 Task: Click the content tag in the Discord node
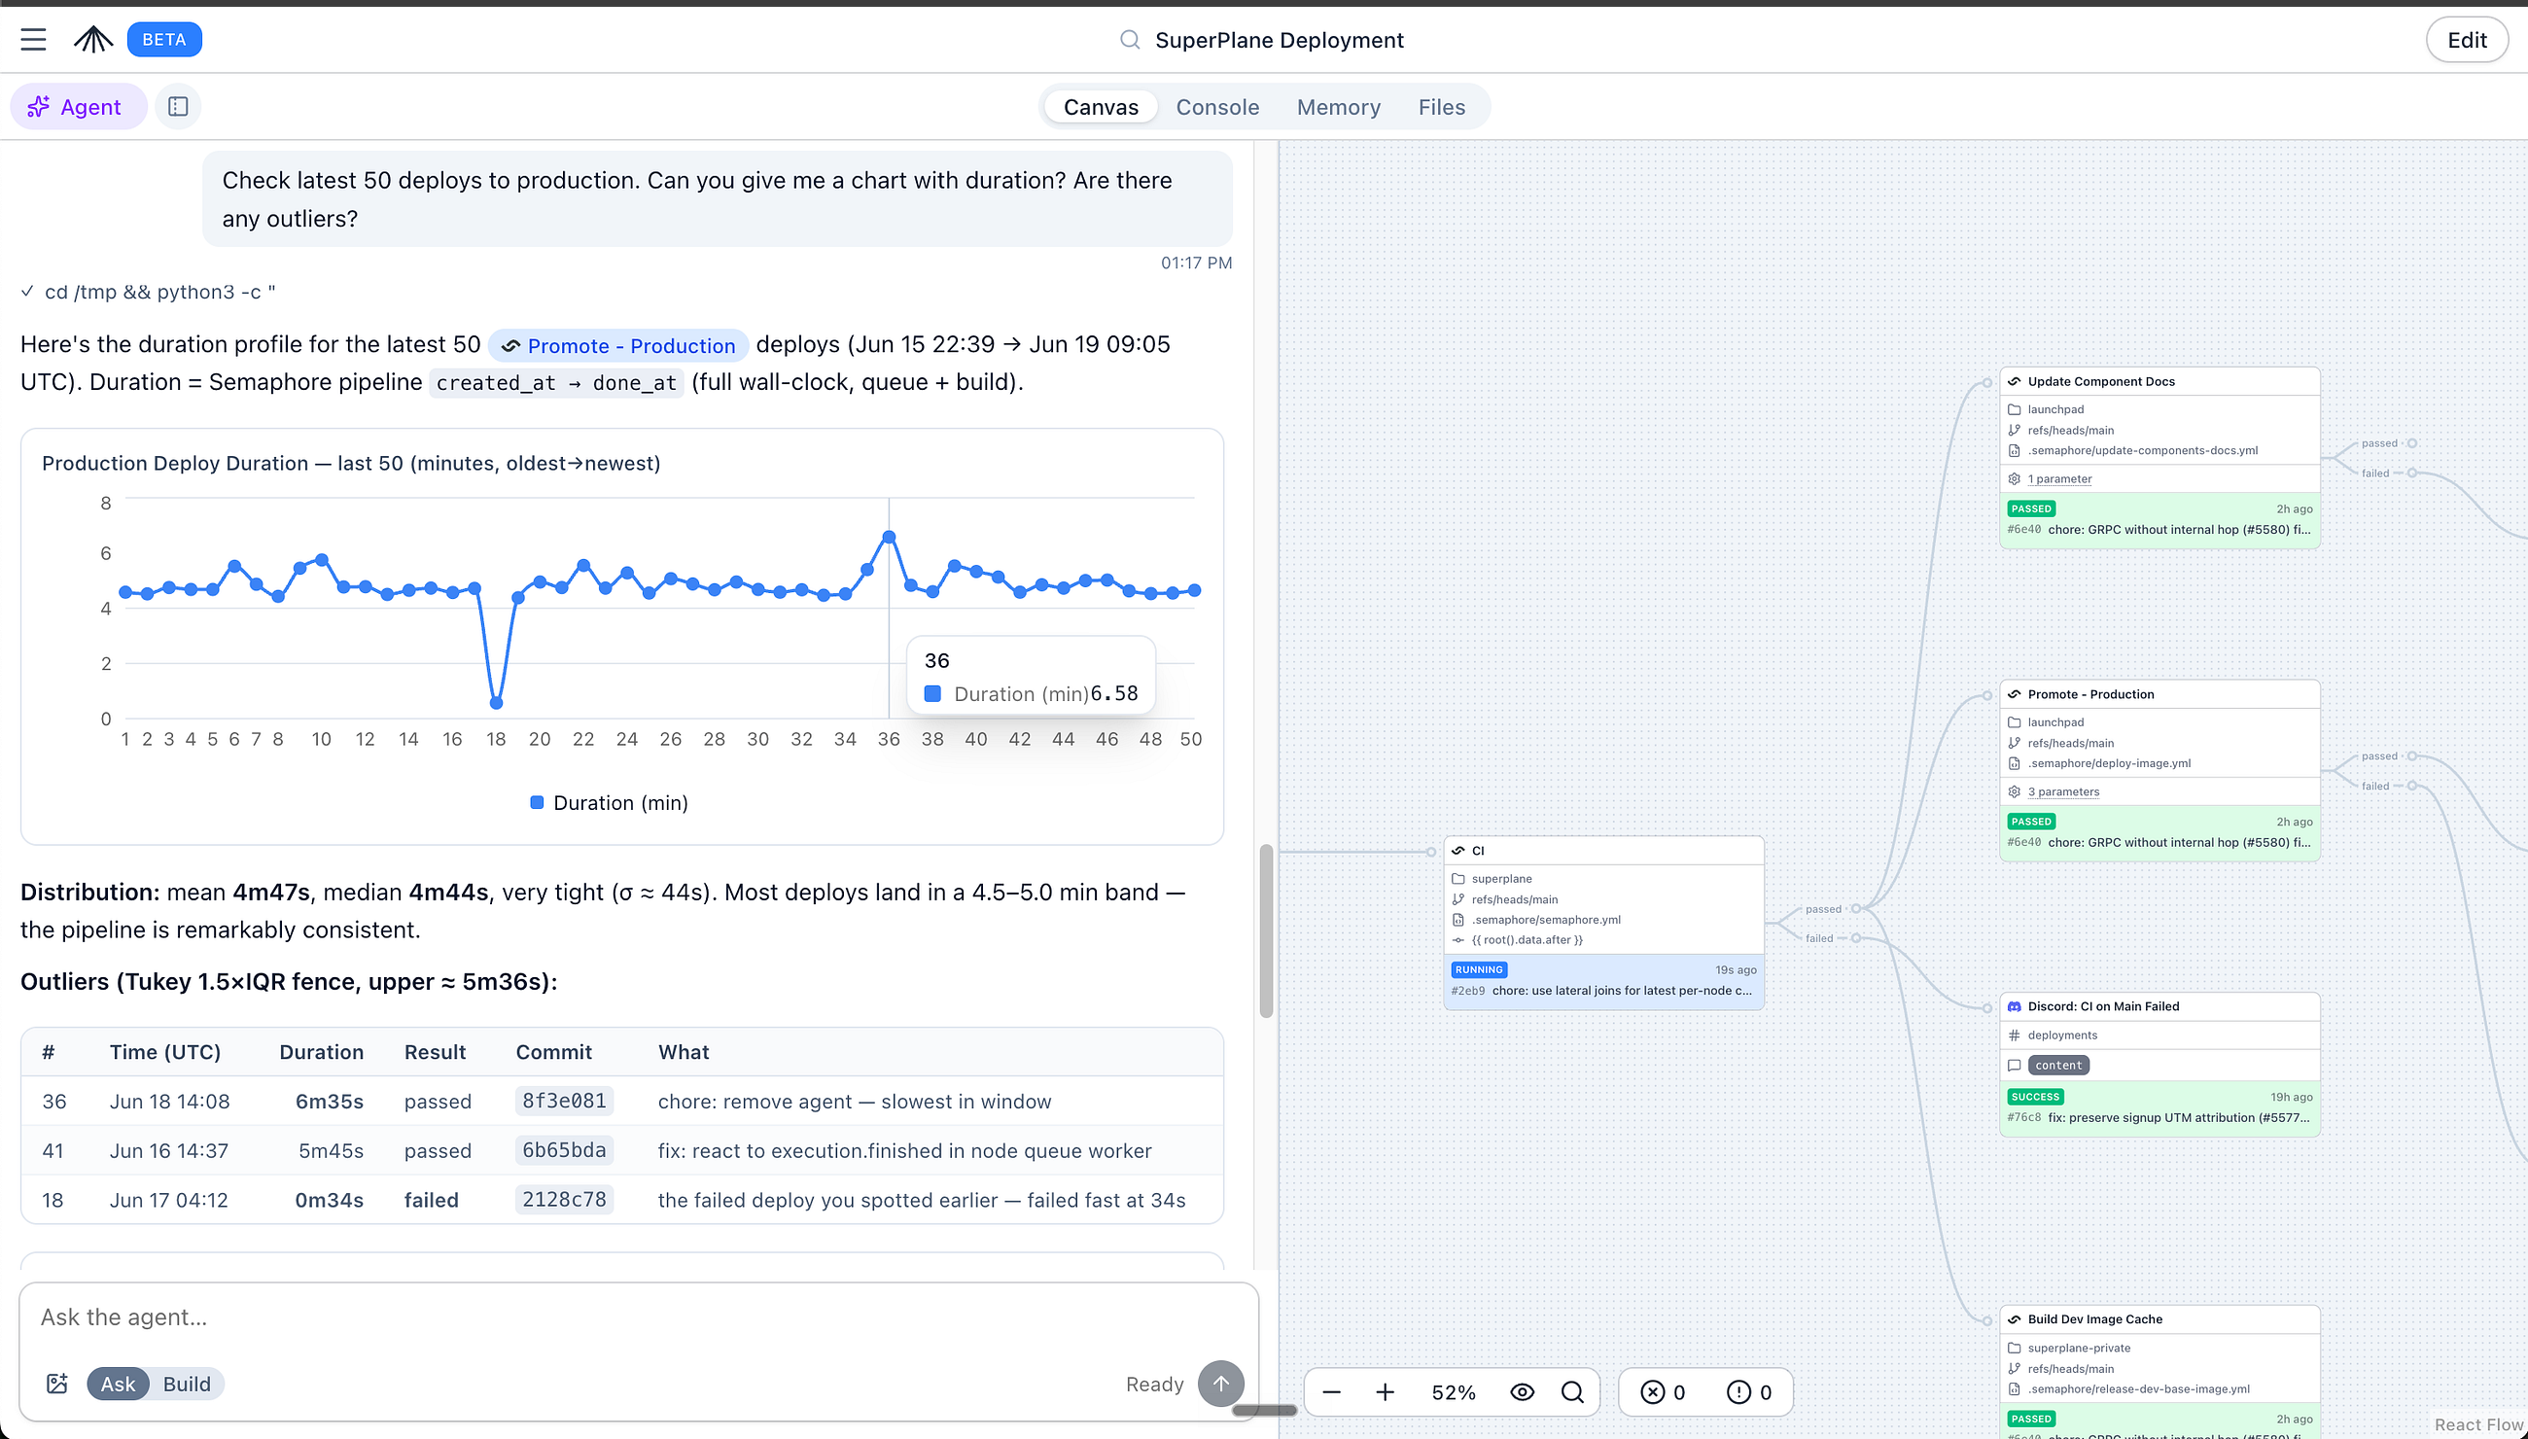pos(2058,1066)
